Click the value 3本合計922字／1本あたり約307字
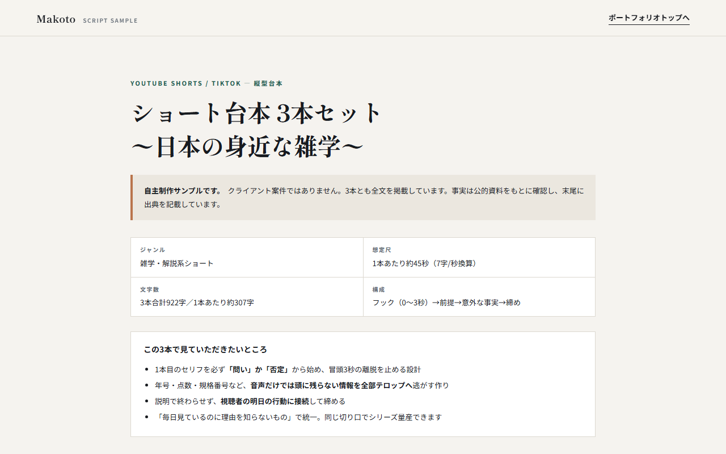Image resolution: width=726 pixels, height=454 pixels. tap(197, 303)
